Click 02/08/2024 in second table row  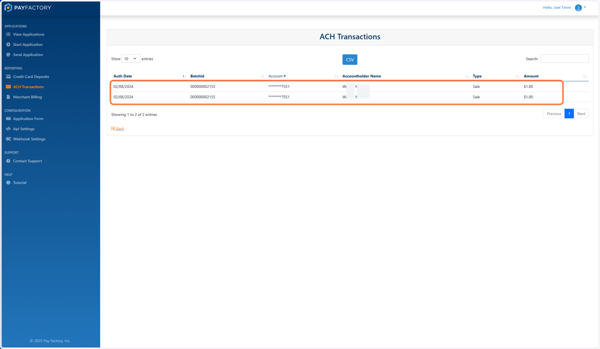pos(123,97)
